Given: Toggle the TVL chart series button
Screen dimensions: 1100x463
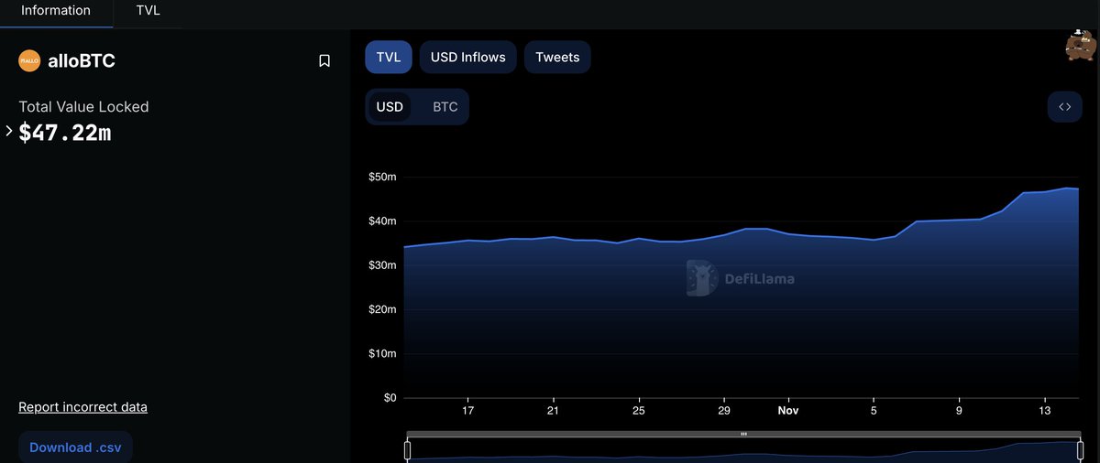Looking at the screenshot, I should 389,57.
